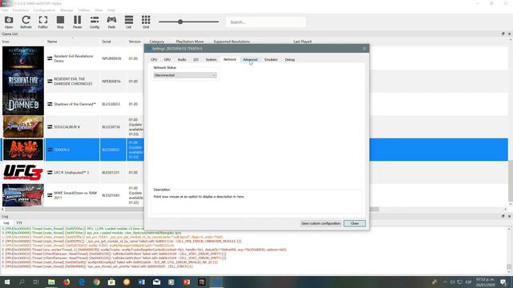Open the Mail app from taskbar
The width and height of the screenshot is (513, 288).
157,282
